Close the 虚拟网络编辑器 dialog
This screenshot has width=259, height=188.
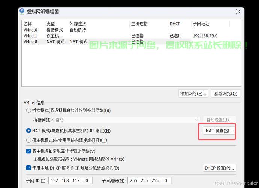[238, 11]
